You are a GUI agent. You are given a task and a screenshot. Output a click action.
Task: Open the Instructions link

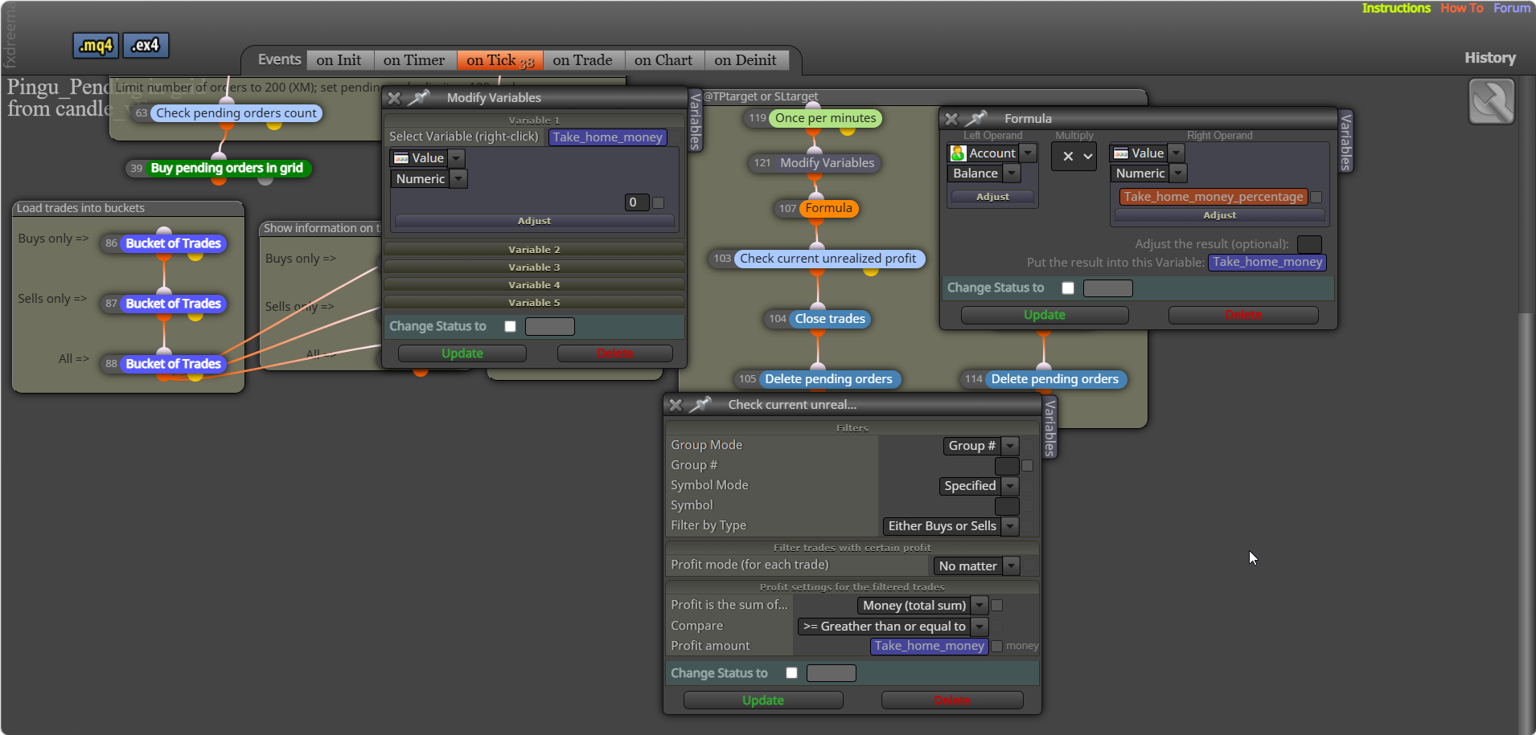(x=1396, y=8)
